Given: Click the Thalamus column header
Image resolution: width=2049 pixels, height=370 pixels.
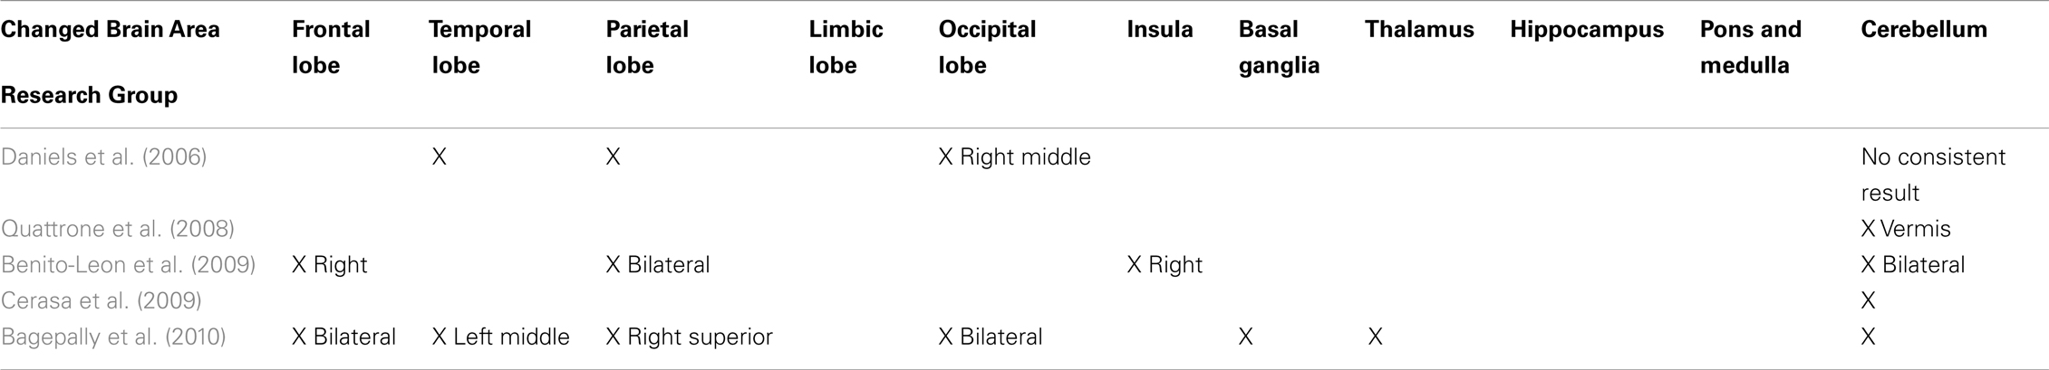Looking at the screenshot, I should click(1419, 30).
